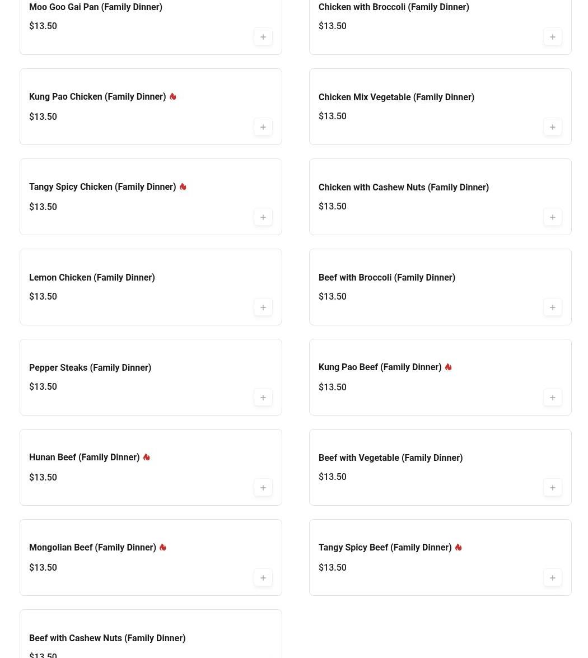Add Mongolian Beef to cart
The width and height of the screenshot is (588, 658).
263,578
